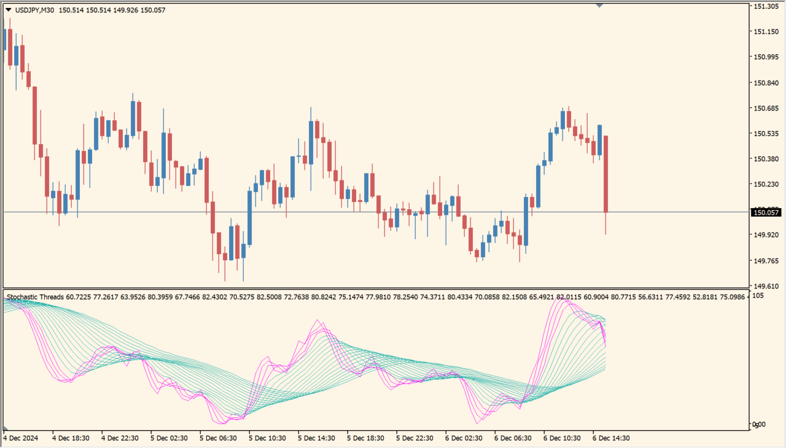Click price scale value 149.920
This screenshot has height=448, width=786.
click(x=765, y=235)
